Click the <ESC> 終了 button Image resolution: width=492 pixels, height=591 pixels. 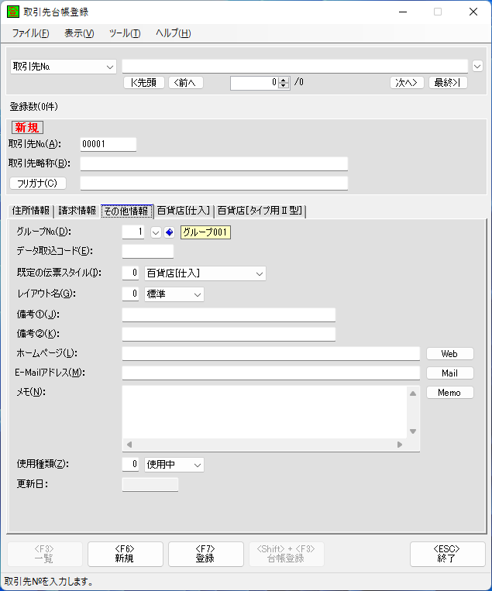coord(448,554)
